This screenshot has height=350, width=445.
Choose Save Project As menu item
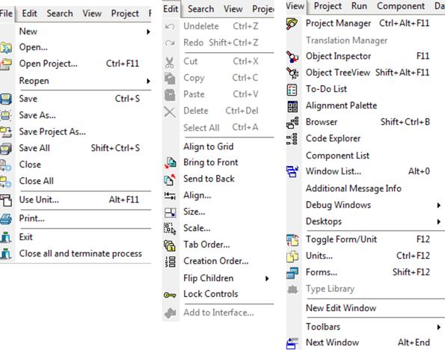point(52,132)
